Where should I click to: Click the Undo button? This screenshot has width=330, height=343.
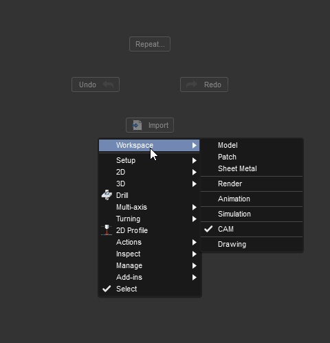96,85
